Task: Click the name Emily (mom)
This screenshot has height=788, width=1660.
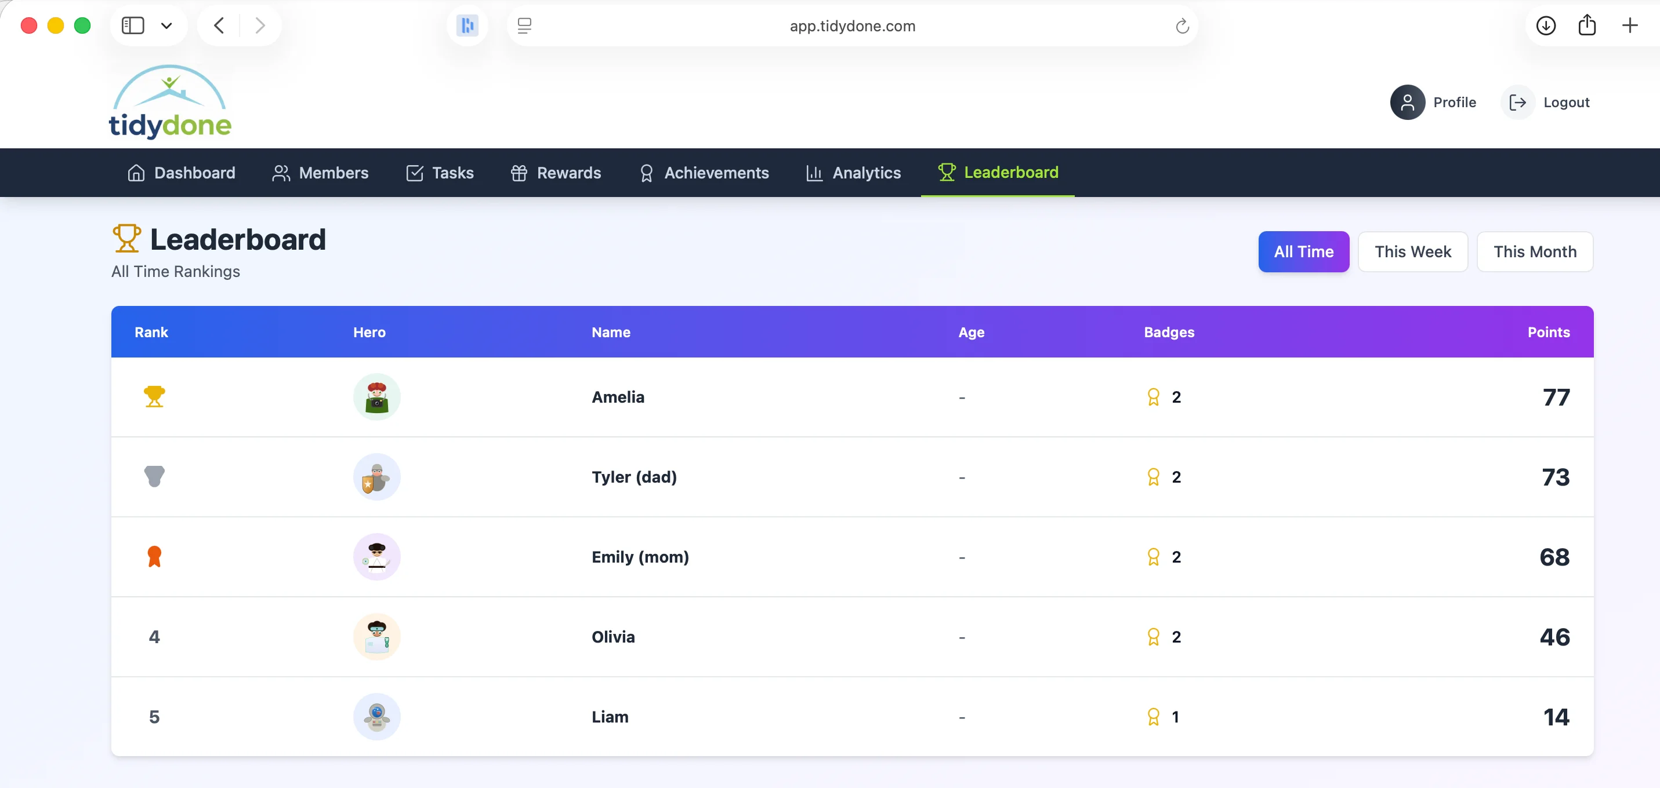Action: pos(640,557)
